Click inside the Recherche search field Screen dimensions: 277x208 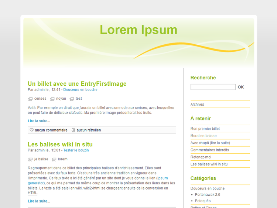(213, 87)
